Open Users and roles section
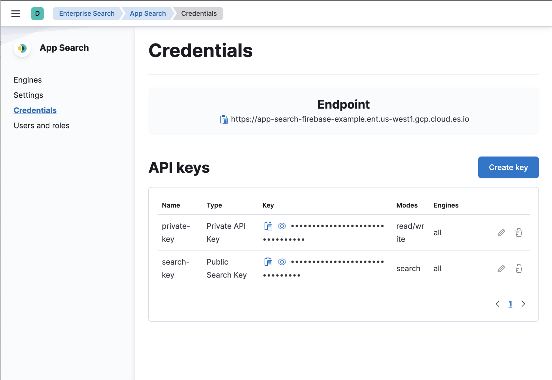Screen dimensions: 552x380 tap(42, 125)
